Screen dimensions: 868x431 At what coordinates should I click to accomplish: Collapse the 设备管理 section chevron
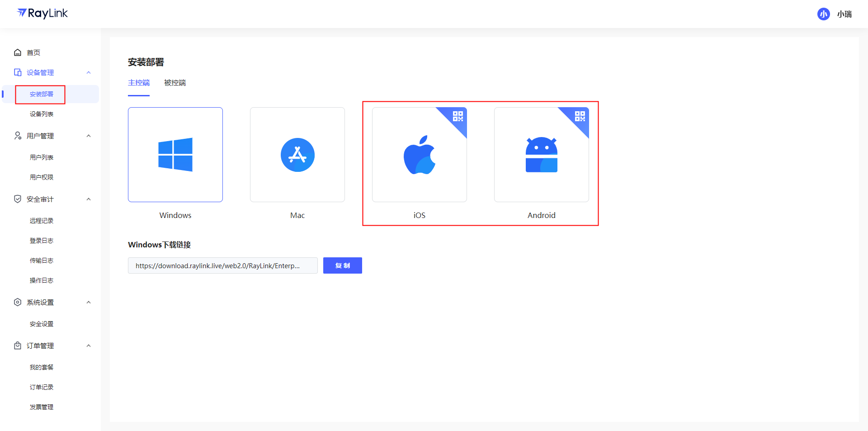89,72
